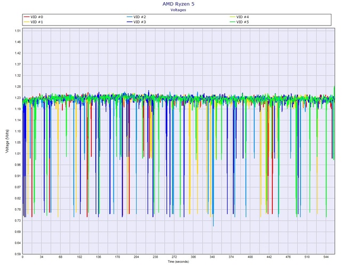Click the 1.28 voltage axis label
This screenshot has width=357, height=268.
18,86
